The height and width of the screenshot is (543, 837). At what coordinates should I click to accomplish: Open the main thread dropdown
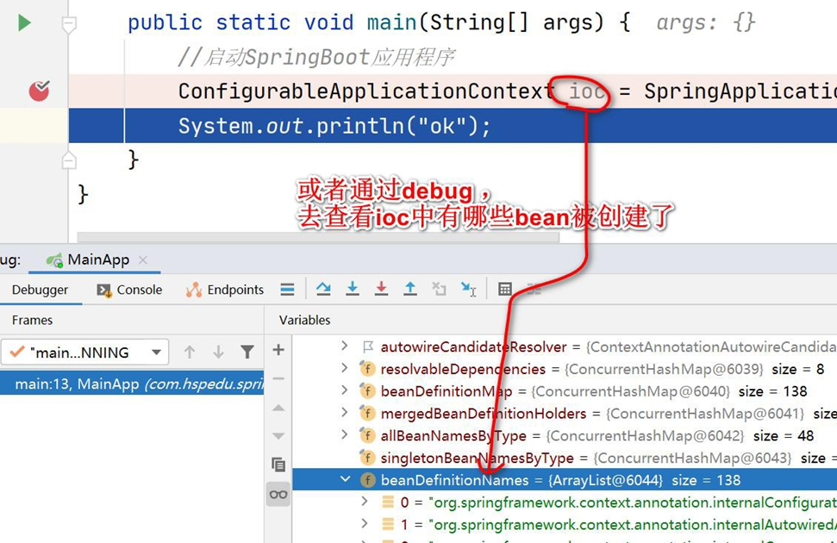click(x=156, y=352)
